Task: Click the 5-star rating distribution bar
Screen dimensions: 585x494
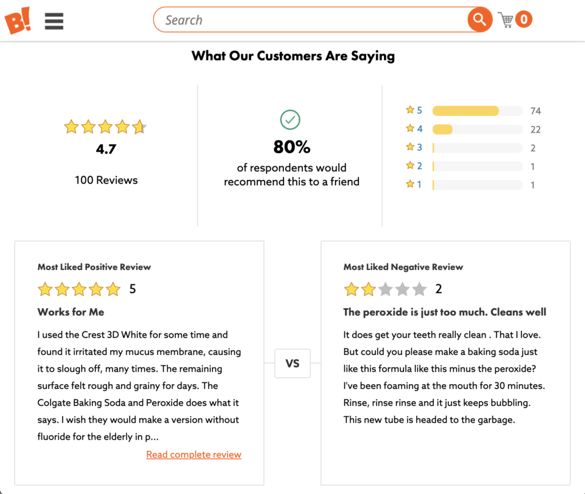Action: tap(477, 111)
